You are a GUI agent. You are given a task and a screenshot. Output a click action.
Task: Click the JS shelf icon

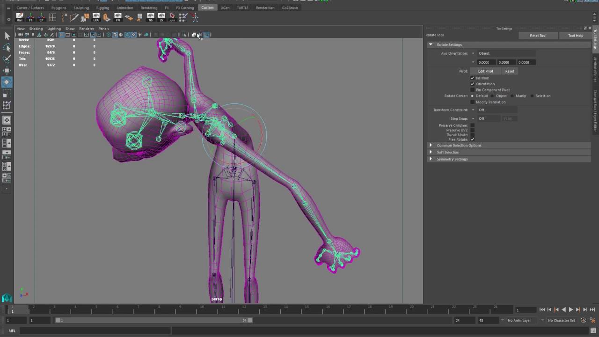(x=161, y=17)
